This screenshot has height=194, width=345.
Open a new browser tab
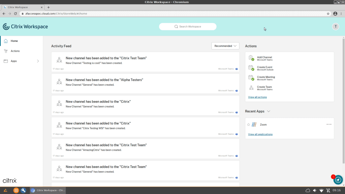click(49, 7)
